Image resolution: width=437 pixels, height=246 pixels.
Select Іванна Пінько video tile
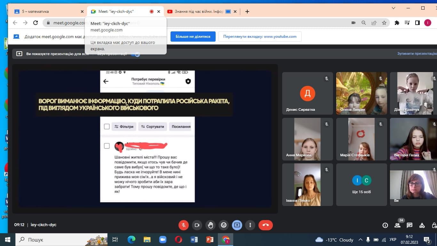tap(307, 184)
